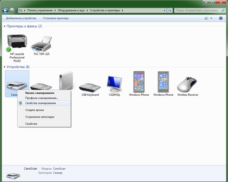
Task: Open Help with the question mark icon
Action: 221,18
